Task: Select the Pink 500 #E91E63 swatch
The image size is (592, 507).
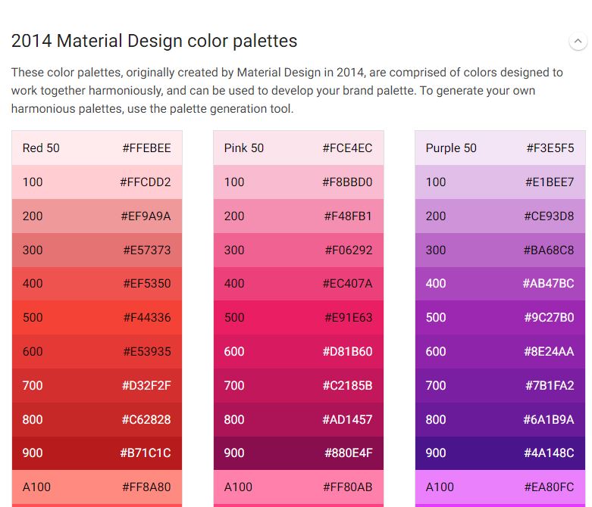Action: [299, 317]
